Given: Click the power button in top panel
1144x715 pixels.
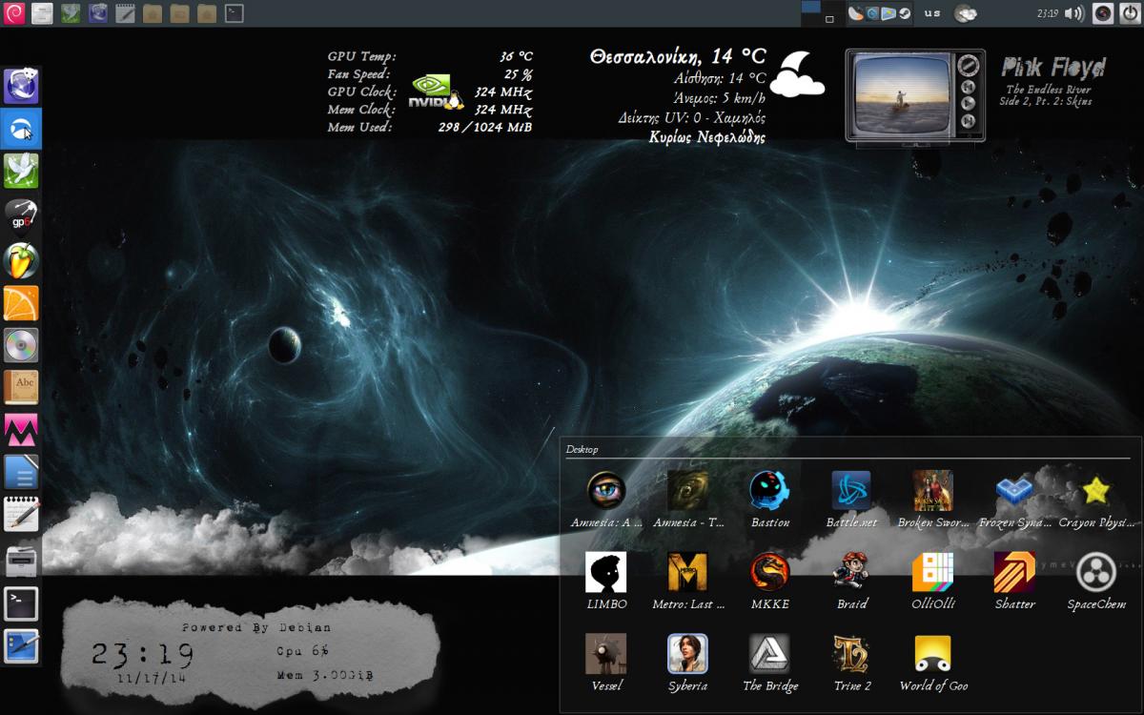Looking at the screenshot, I should tap(1130, 13).
